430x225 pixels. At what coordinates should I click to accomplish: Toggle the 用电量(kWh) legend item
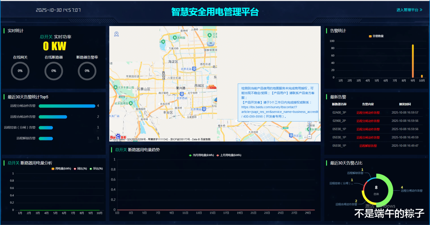(x=61, y=169)
